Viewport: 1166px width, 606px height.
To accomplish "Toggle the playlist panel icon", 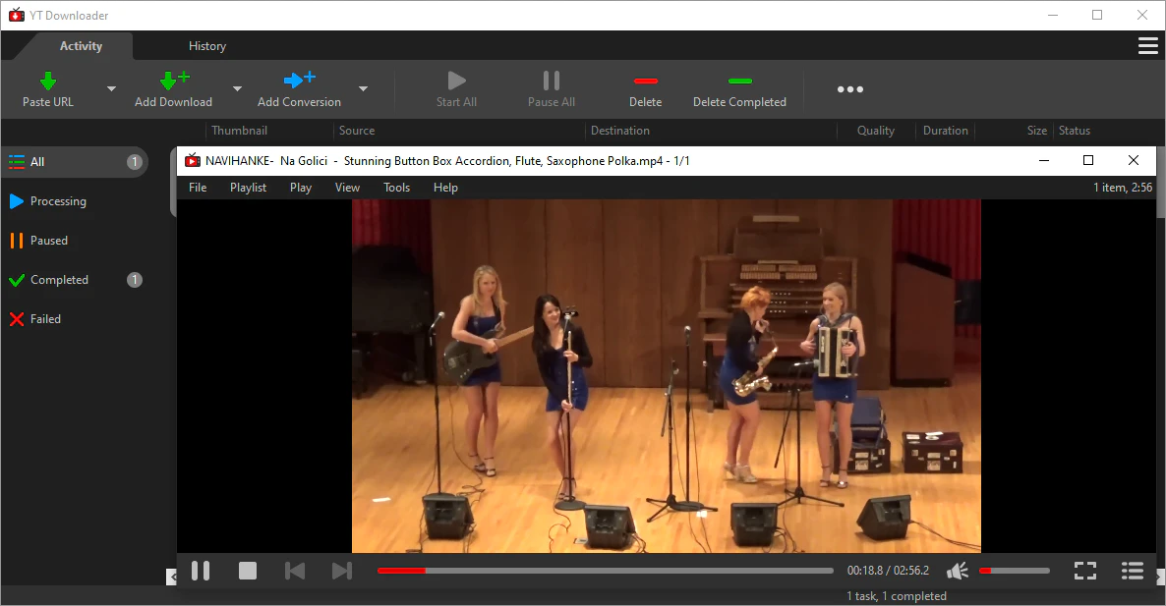I will pyautogui.click(x=1133, y=571).
